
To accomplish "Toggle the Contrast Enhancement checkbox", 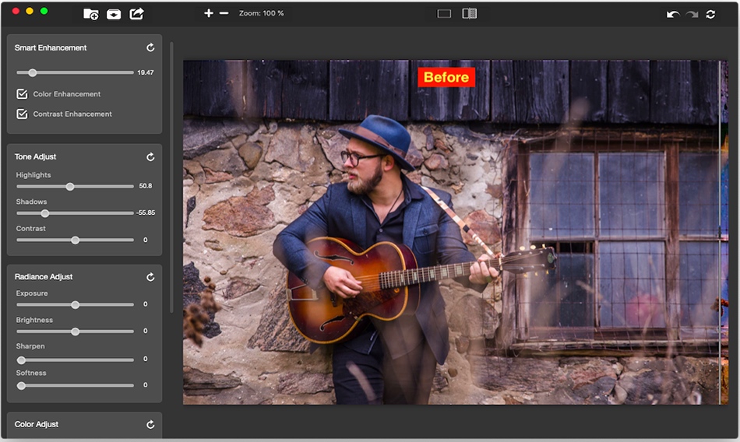I will pos(22,114).
